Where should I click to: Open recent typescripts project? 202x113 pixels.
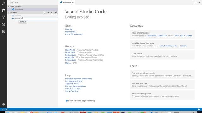[x=70, y=52]
